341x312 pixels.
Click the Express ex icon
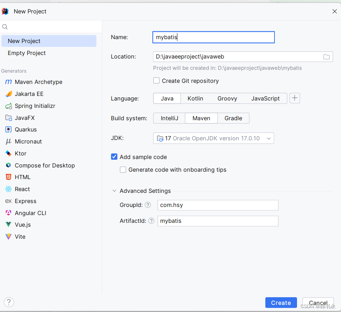coord(8,201)
